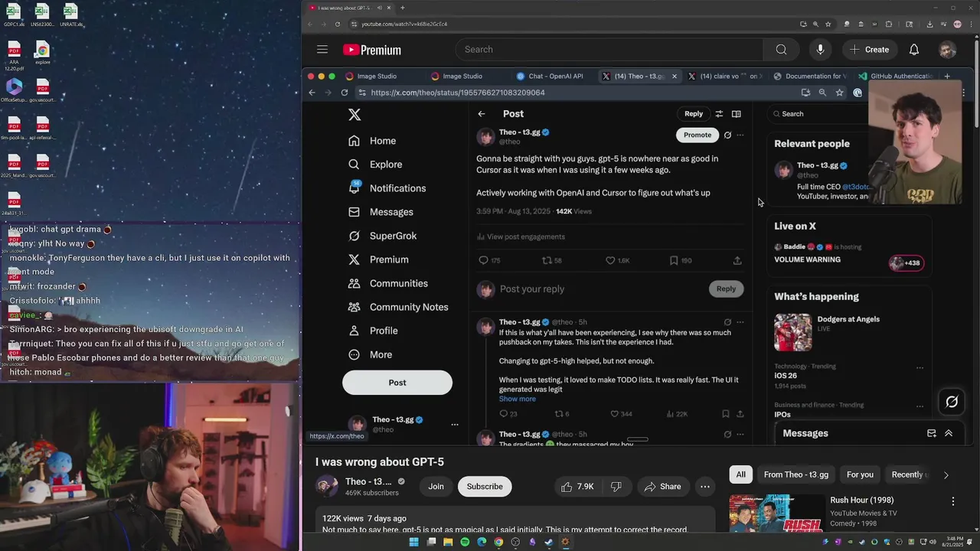The width and height of the screenshot is (980, 551).
Task: Open Explore in the X sidebar
Action: (x=375, y=165)
